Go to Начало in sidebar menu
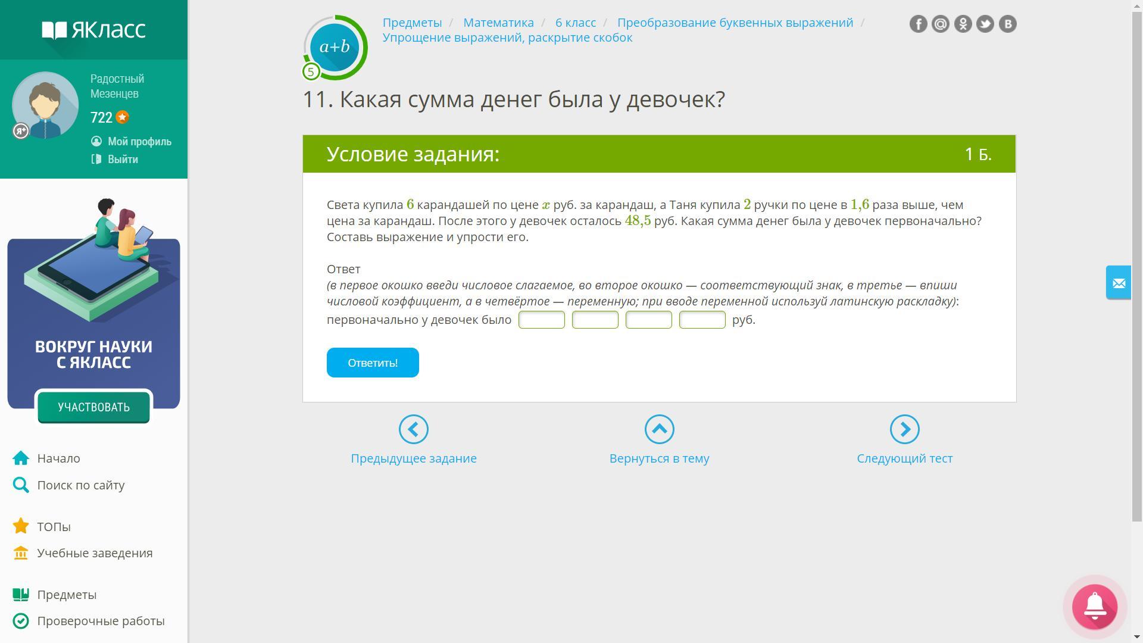The image size is (1143, 643). tap(58, 458)
